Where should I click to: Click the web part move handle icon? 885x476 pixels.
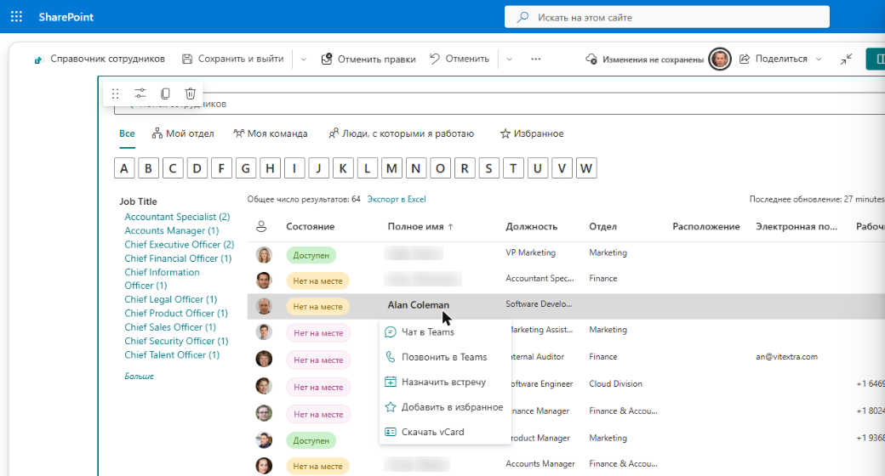point(116,93)
